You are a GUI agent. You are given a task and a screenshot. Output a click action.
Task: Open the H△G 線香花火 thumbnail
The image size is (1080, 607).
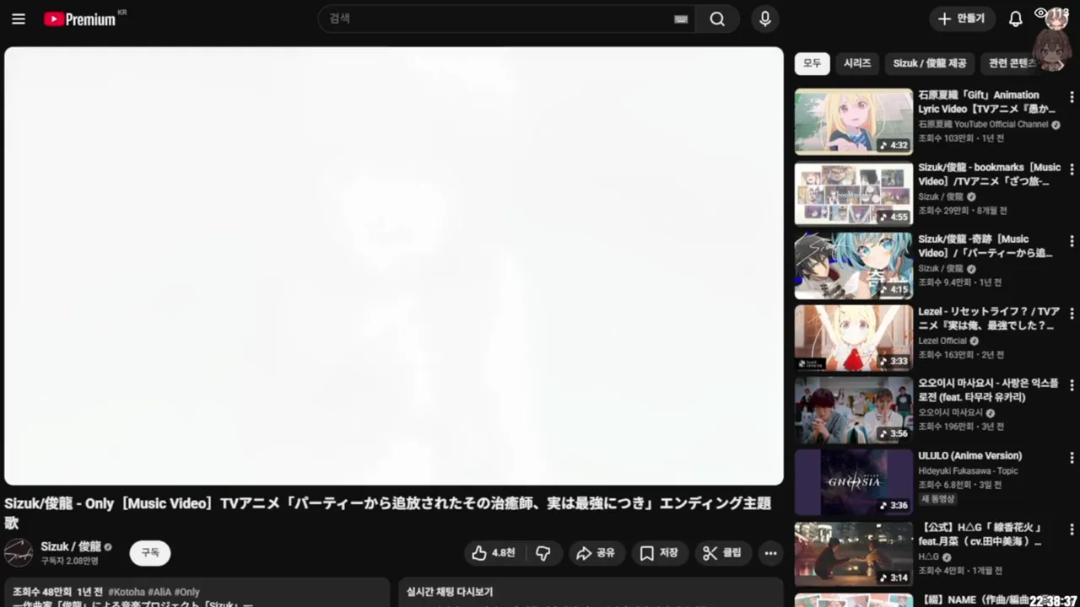click(854, 555)
